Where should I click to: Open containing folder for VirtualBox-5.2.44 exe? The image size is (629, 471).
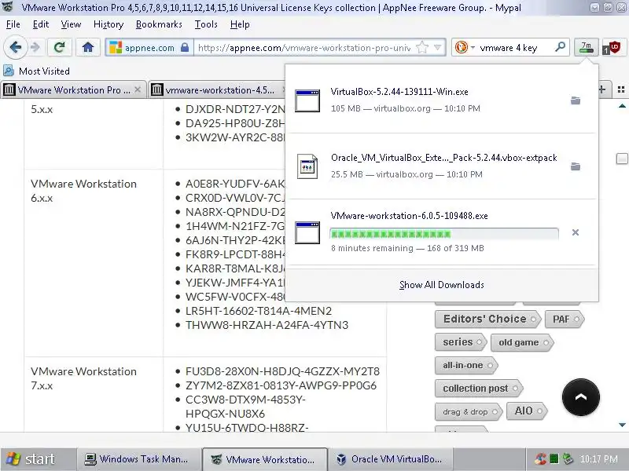pos(576,100)
